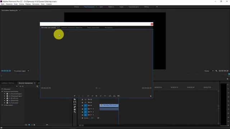230x129 pixels.
Task: Toggle lock on V1 track
Action: coord(82,105)
